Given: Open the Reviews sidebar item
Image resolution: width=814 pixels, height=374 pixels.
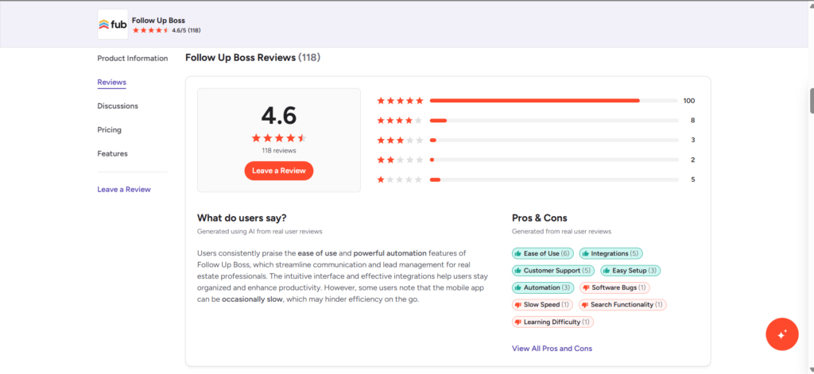Looking at the screenshot, I should click(111, 83).
